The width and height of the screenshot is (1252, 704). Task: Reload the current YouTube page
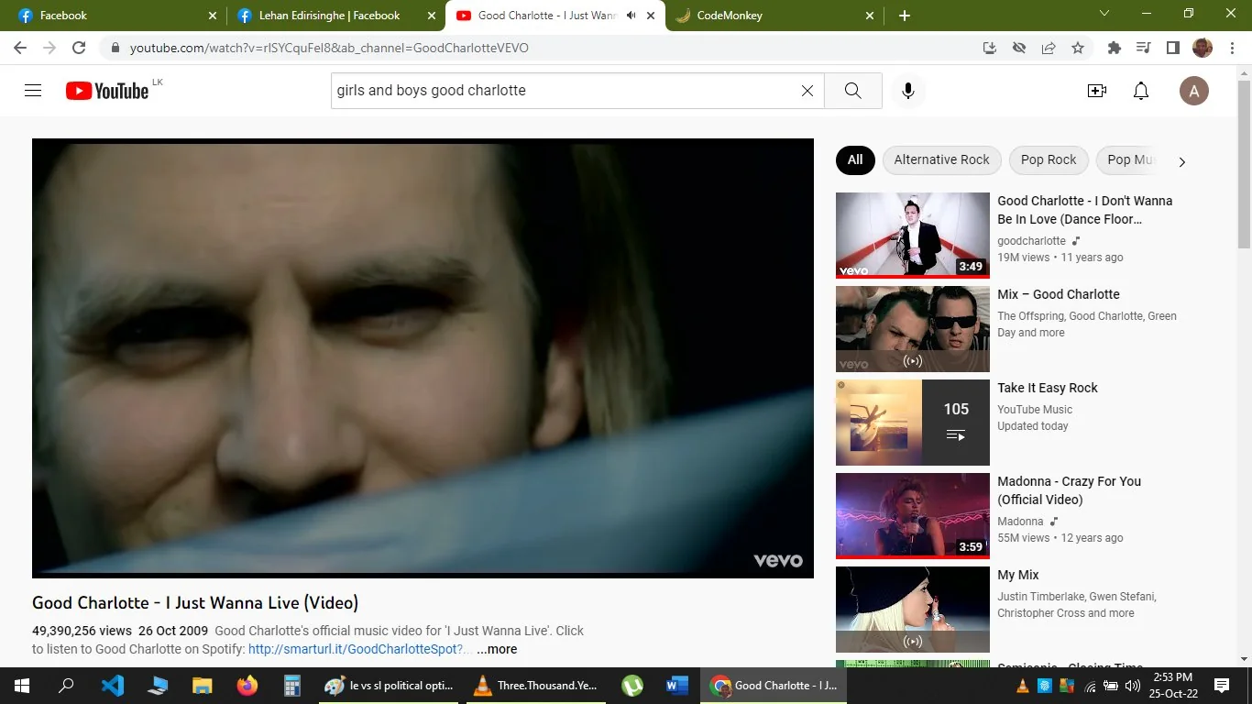click(x=79, y=48)
